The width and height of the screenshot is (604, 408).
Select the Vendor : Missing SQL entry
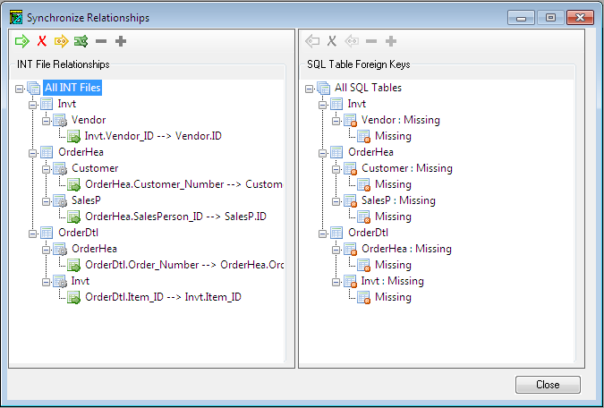click(x=402, y=120)
